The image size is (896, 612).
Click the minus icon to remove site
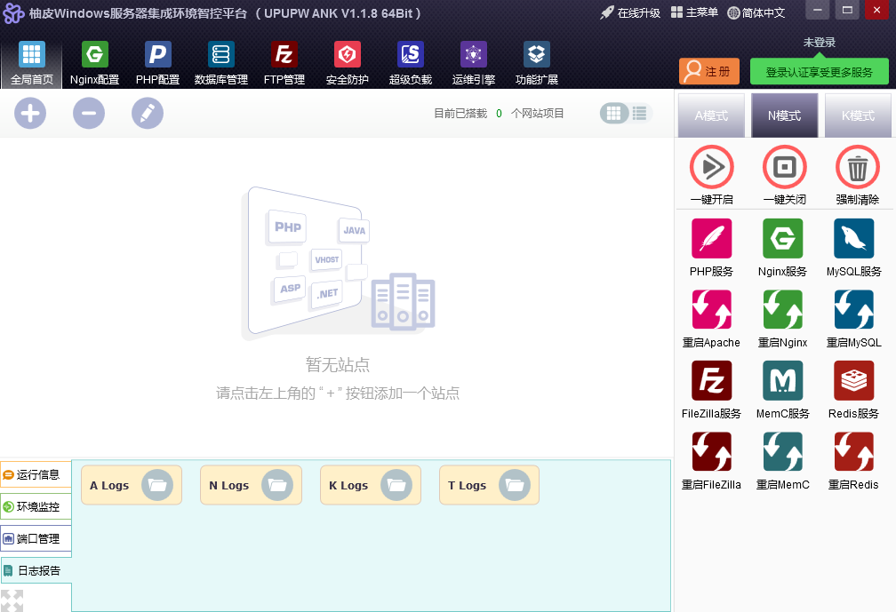tap(89, 113)
